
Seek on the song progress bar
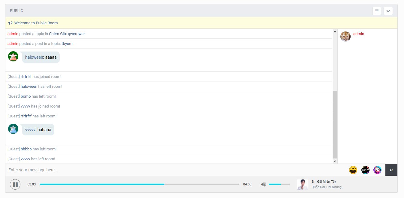(139, 184)
